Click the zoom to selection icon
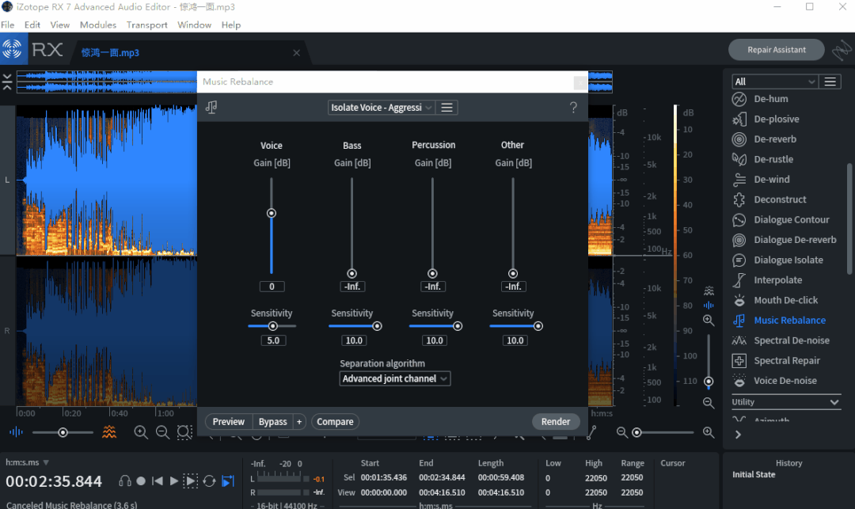 184,432
